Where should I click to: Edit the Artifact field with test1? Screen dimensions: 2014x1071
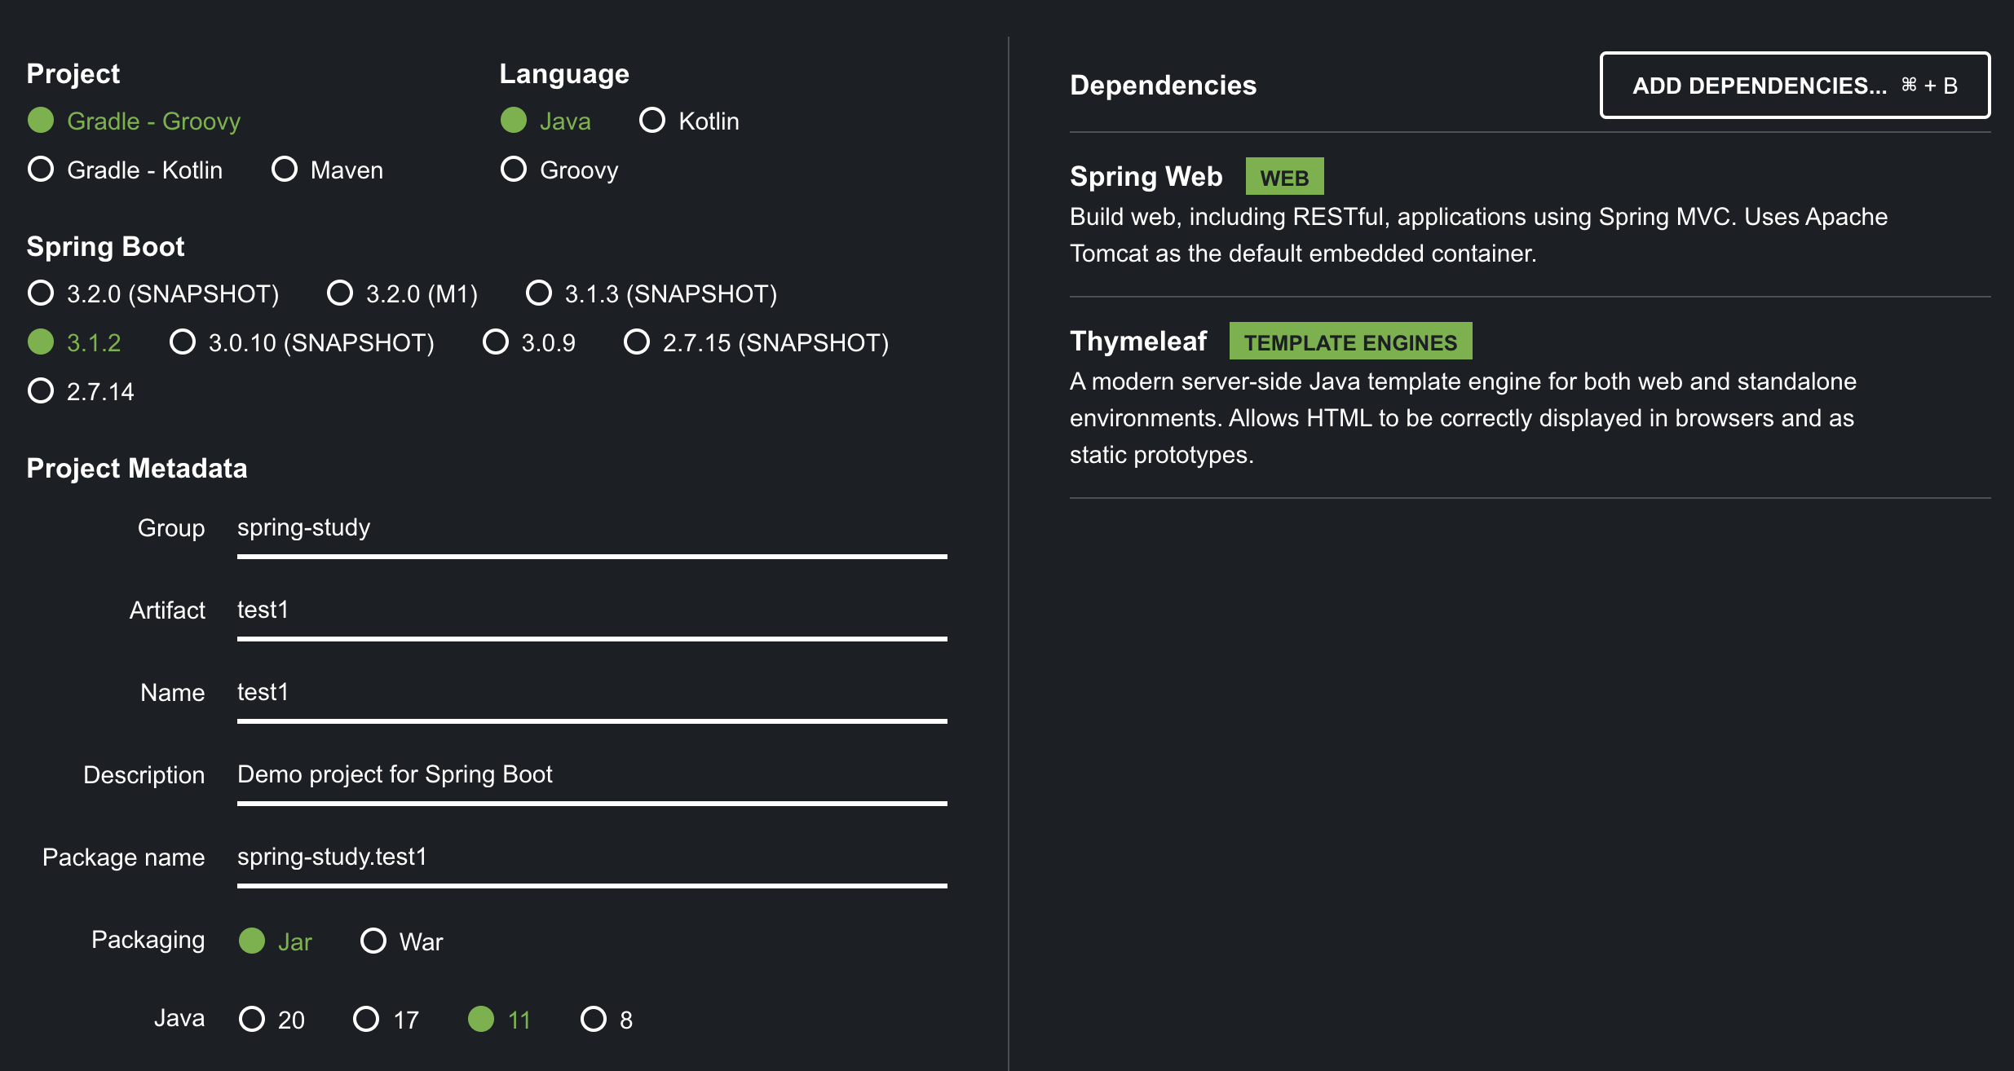[592, 612]
